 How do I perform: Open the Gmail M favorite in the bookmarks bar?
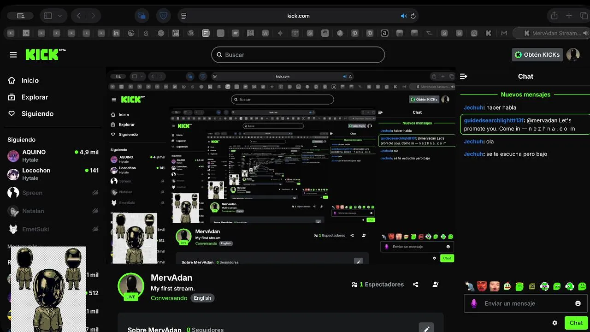point(504,33)
